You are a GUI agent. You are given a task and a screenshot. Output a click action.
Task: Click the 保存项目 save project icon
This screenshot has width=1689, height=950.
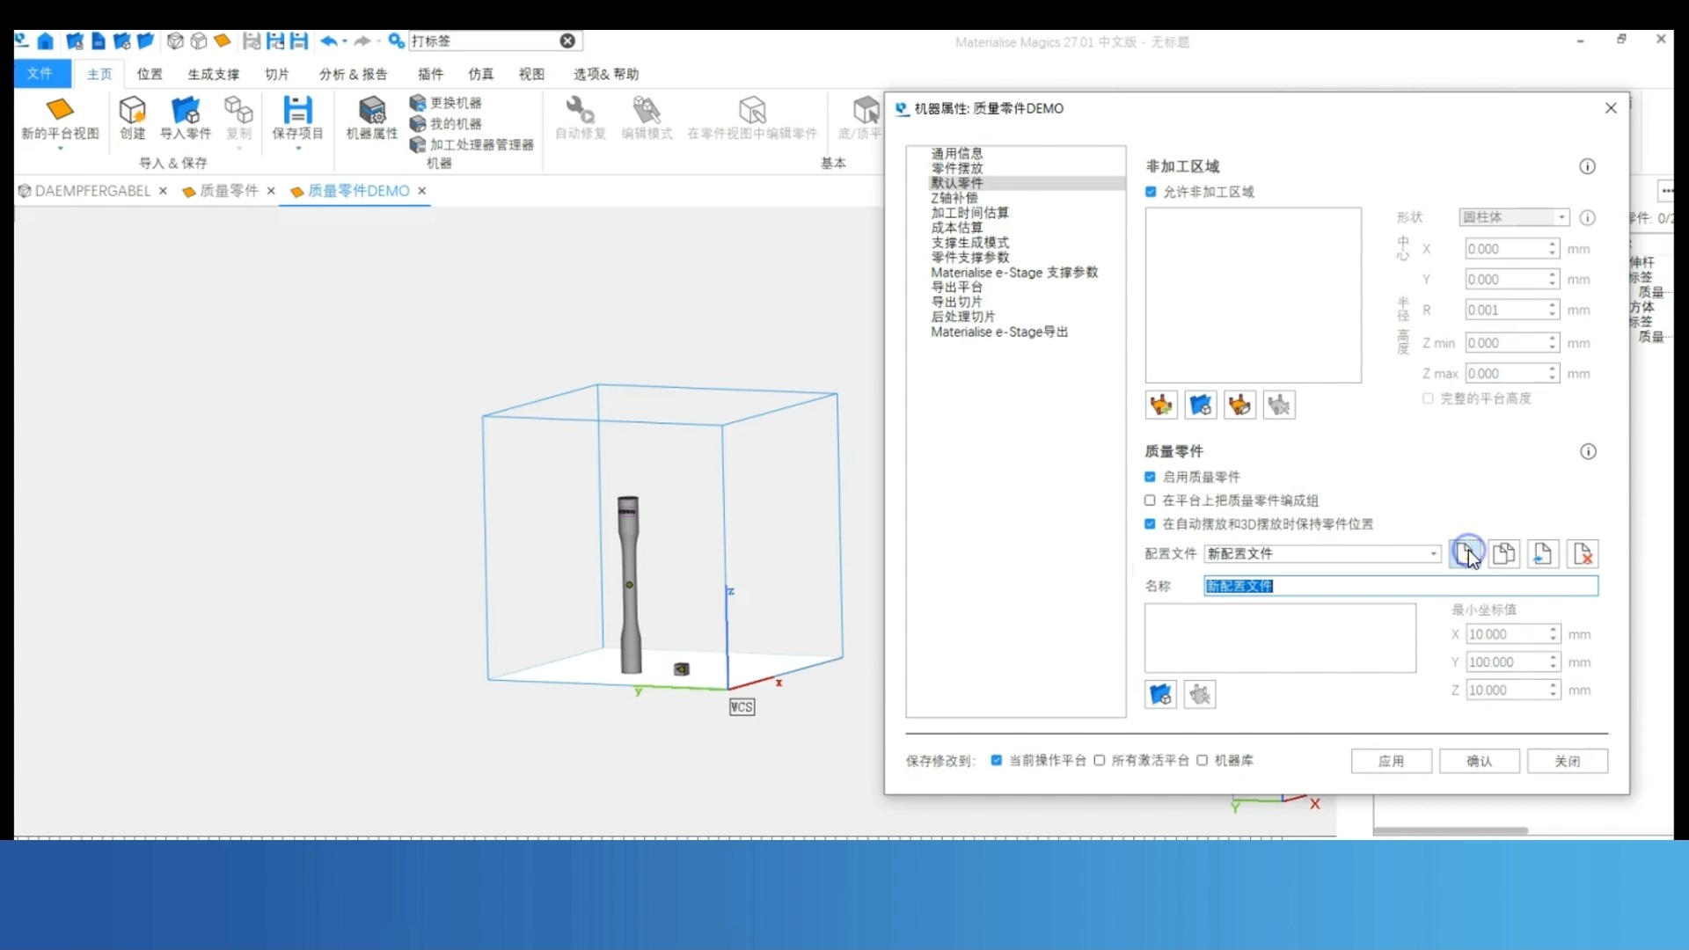click(x=297, y=110)
